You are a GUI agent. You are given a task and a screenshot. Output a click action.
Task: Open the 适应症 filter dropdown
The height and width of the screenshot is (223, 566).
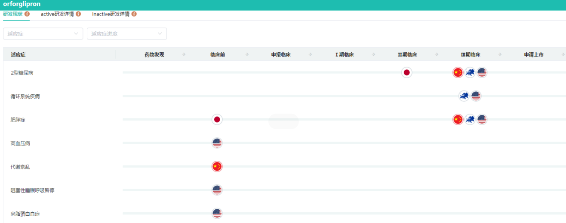point(43,33)
